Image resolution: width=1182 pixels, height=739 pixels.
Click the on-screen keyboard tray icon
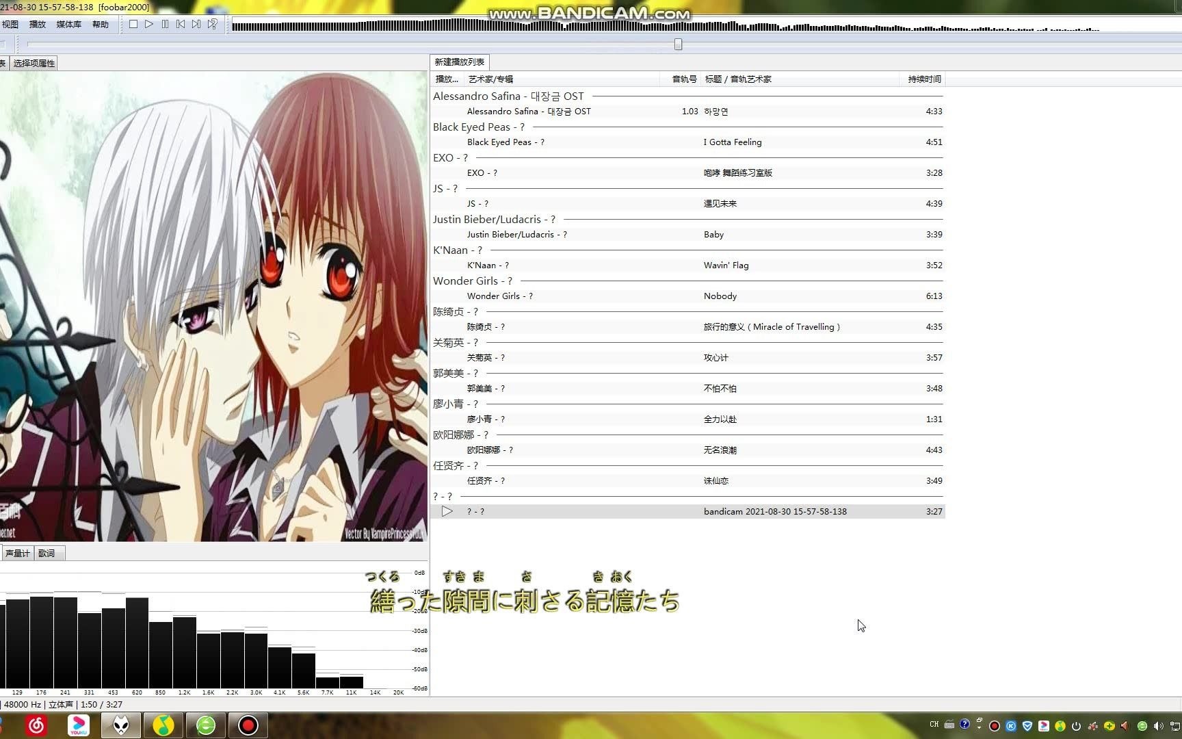(949, 725)
